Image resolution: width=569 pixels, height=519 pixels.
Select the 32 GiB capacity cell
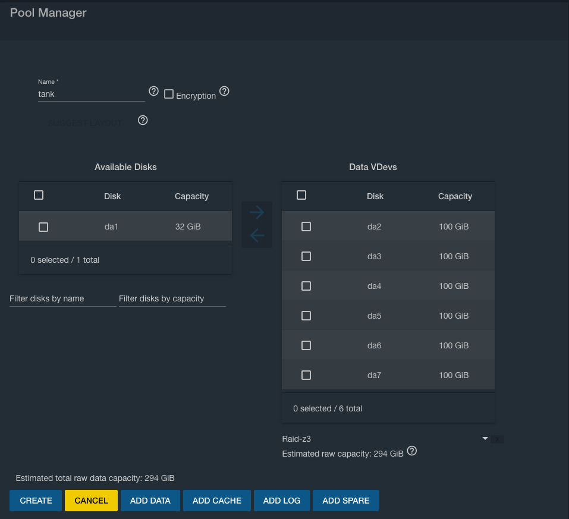click(x=188, y=227)
